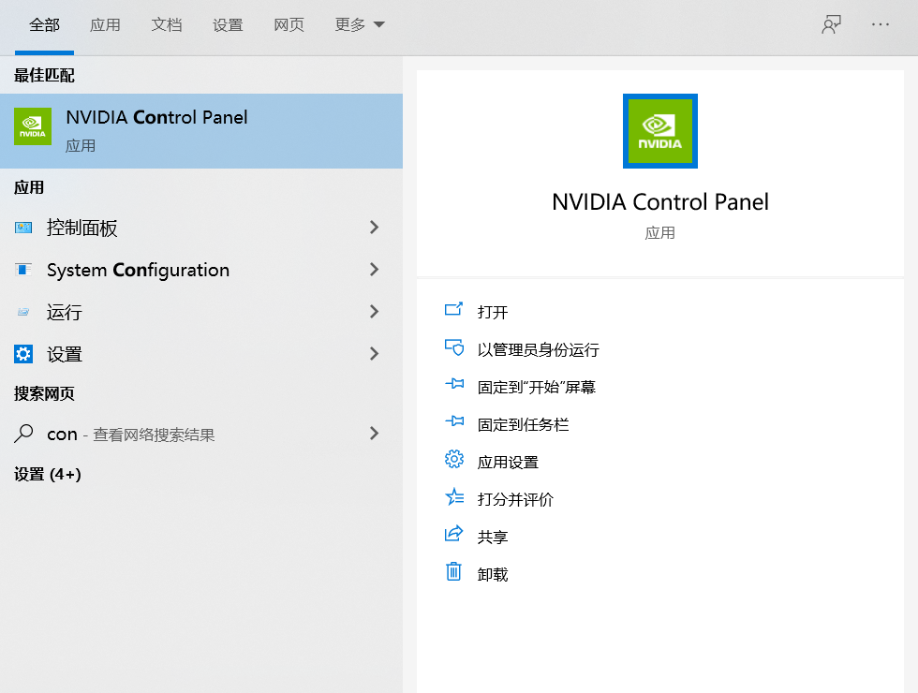
Task: Expand System Configuration with its chevron
Action: pyautogui.click(x=374, y=270)
